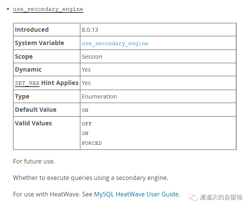
Task: Click the 8.0.13 version value
Action: click(90, 30)
